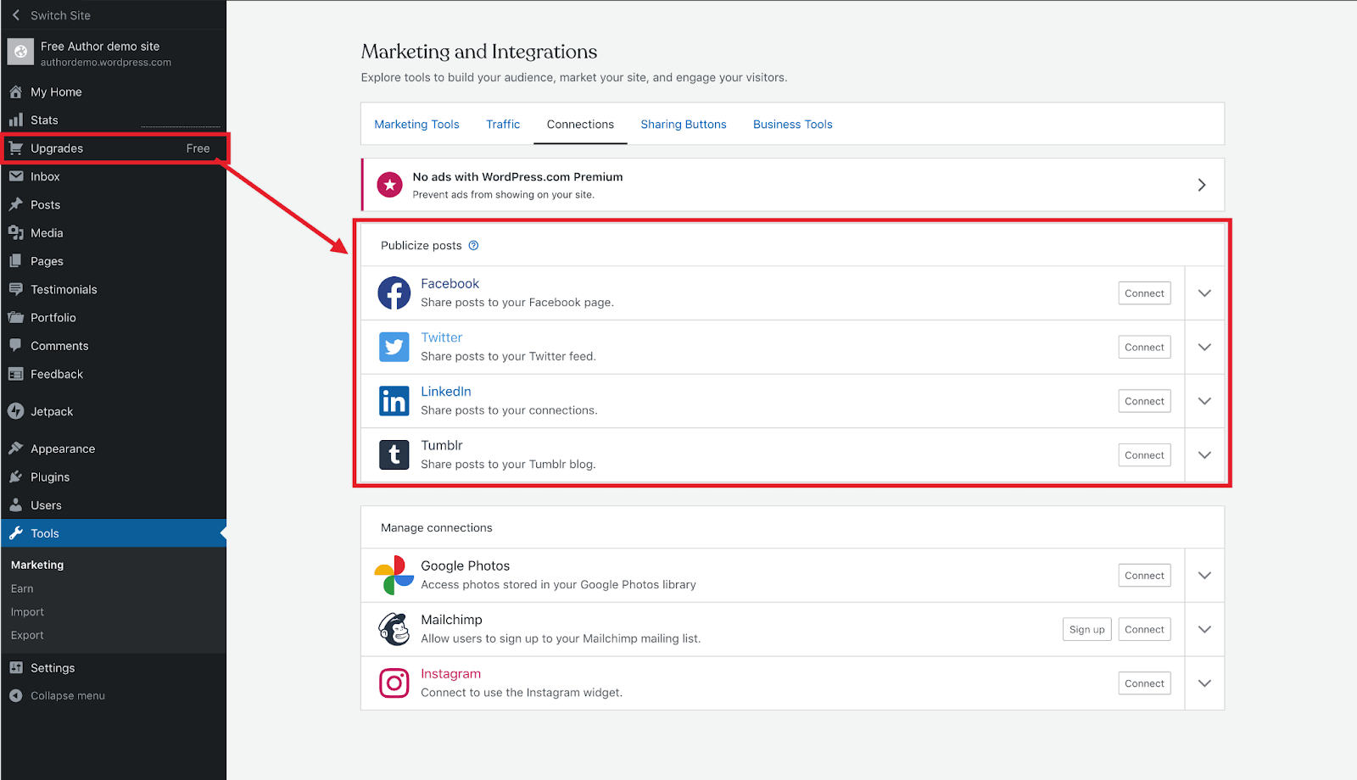1357x780 pixels.
Task: Click the Premium star badge icon
Action: [390, 185]
